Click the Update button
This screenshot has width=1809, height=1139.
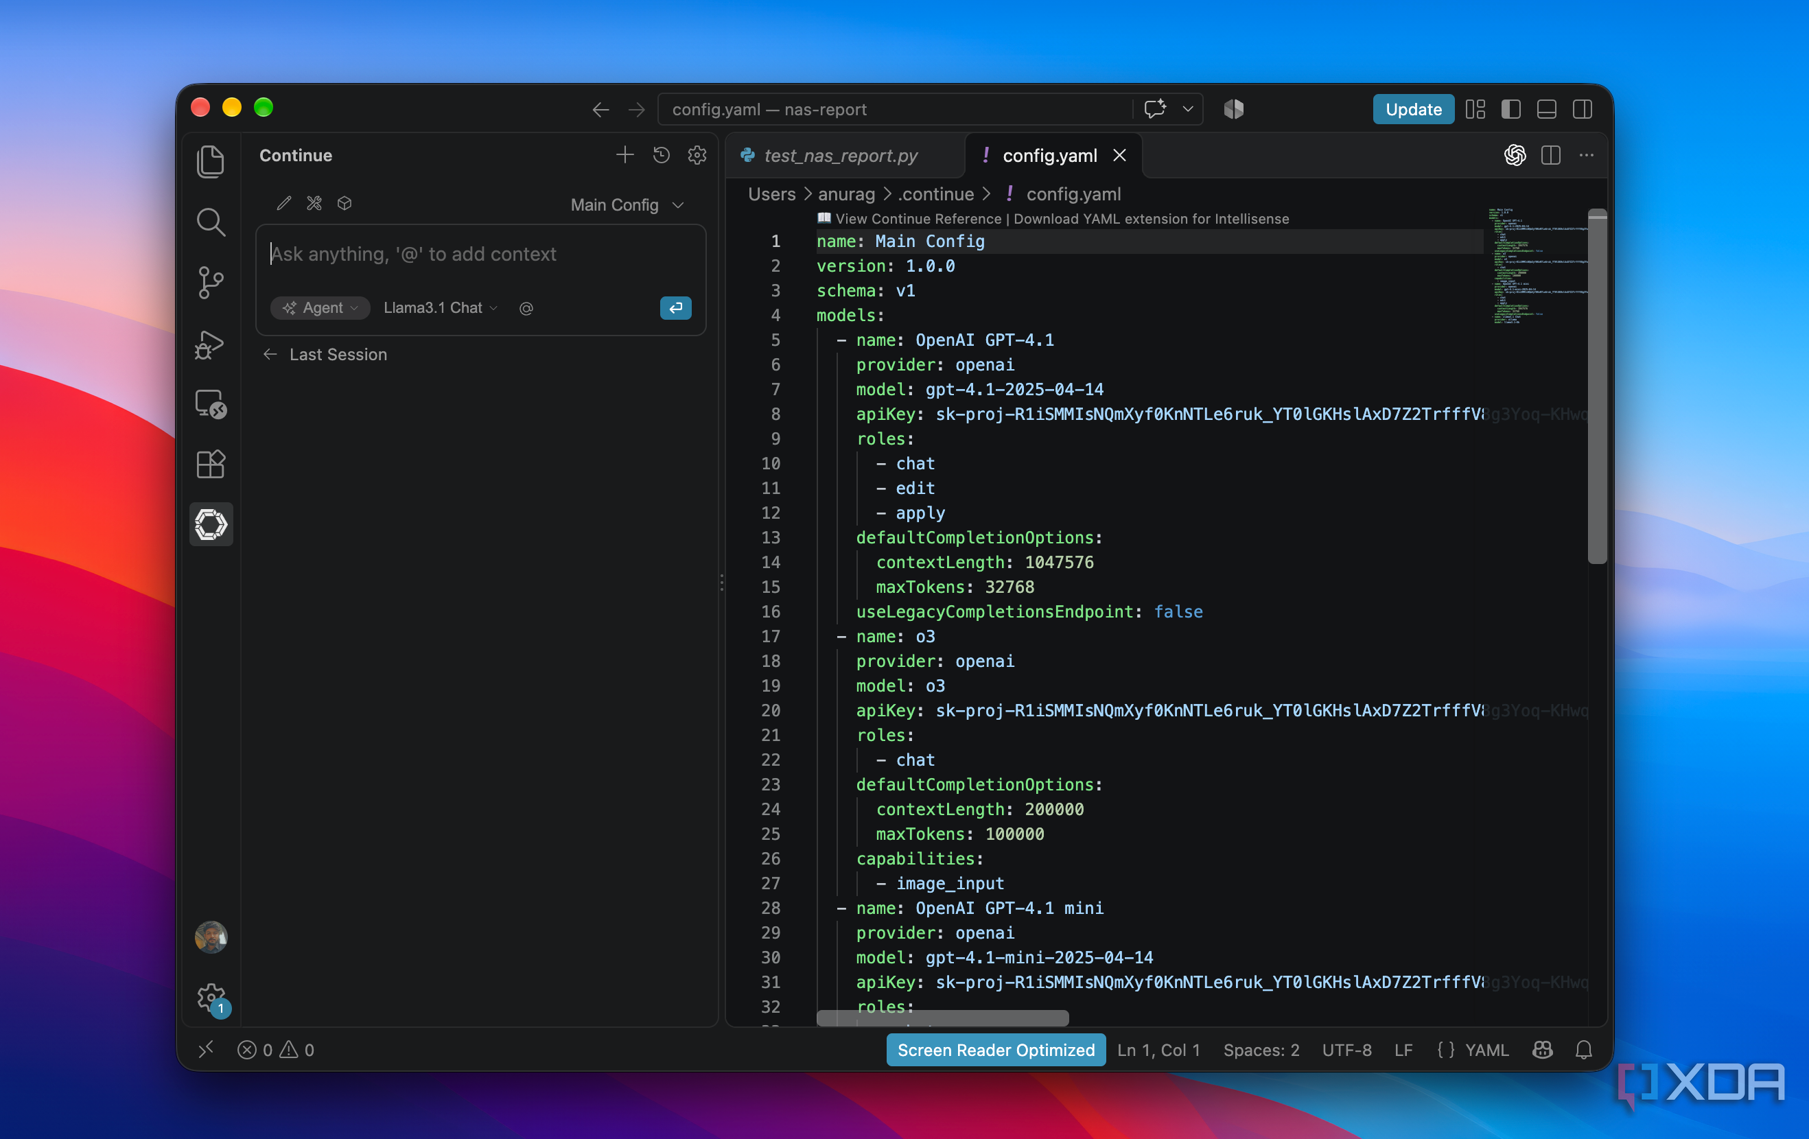tap(1413, 109)
